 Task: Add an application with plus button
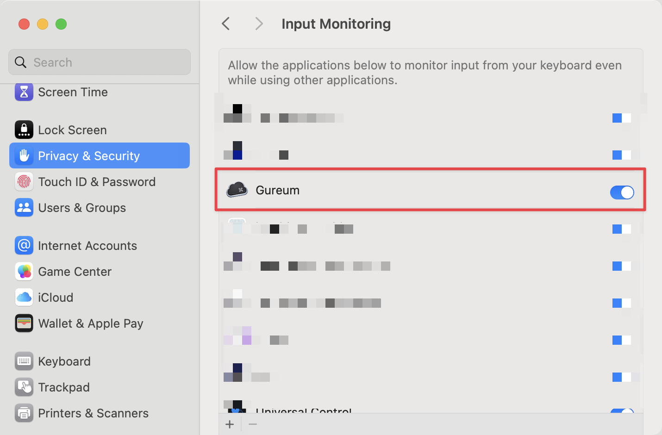point(230,424)
